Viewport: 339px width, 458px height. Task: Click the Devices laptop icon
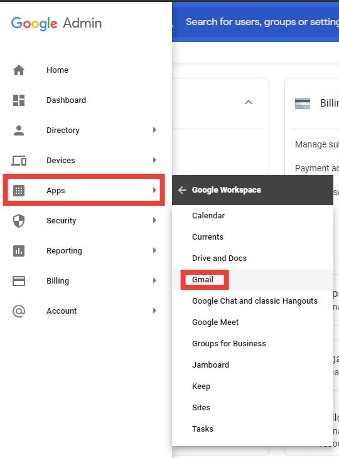(x=19, y=161)
